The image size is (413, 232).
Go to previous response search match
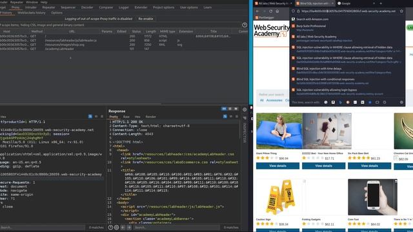123,227
